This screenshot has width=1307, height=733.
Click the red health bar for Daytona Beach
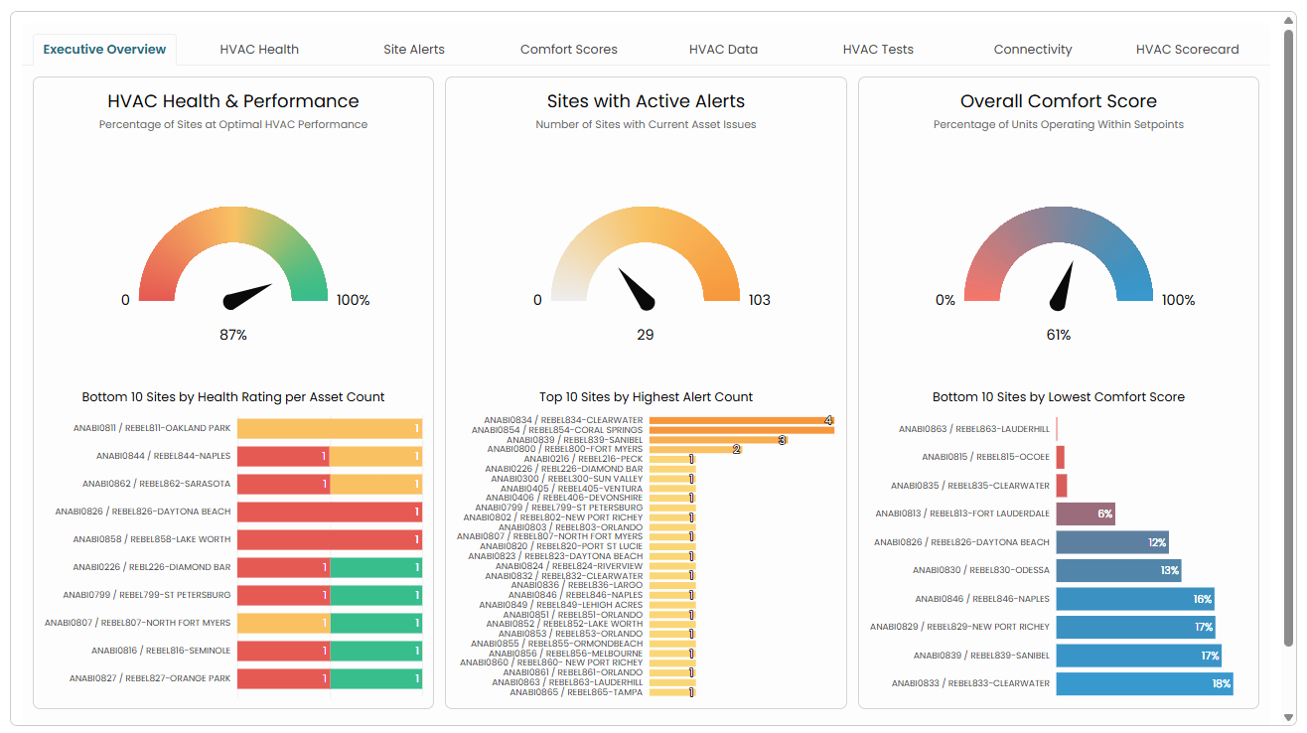330,512
